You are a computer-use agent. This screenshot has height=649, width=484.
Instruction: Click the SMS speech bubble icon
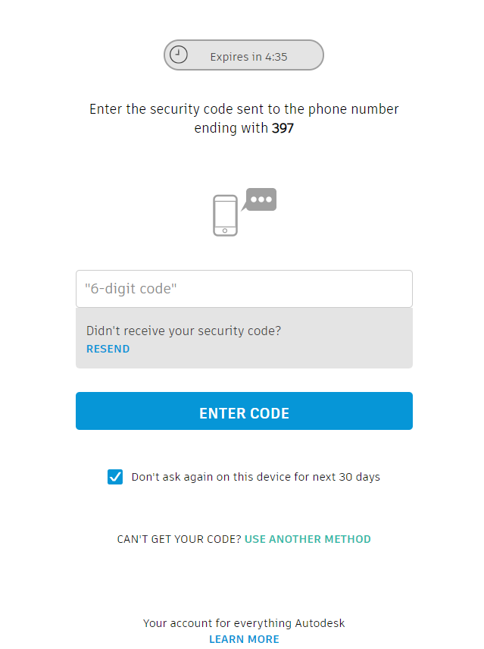click(x=261, y=199)
